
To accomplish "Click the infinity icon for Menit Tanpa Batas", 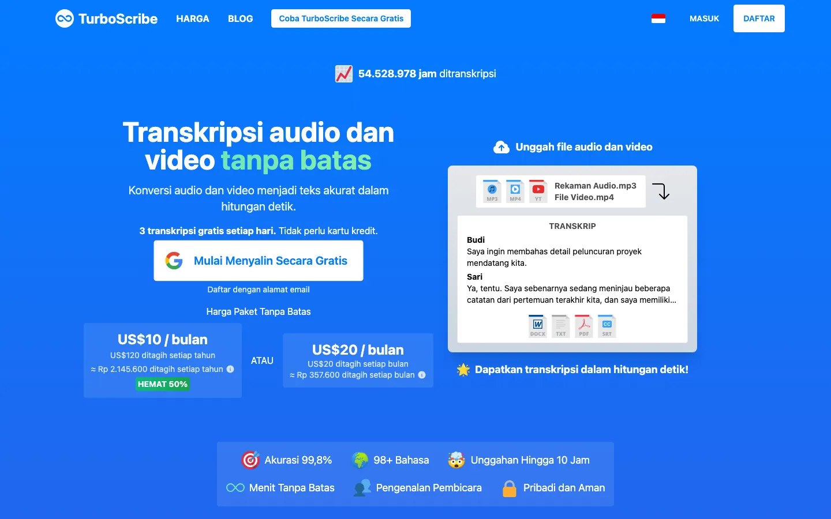I will coord(235,488).
